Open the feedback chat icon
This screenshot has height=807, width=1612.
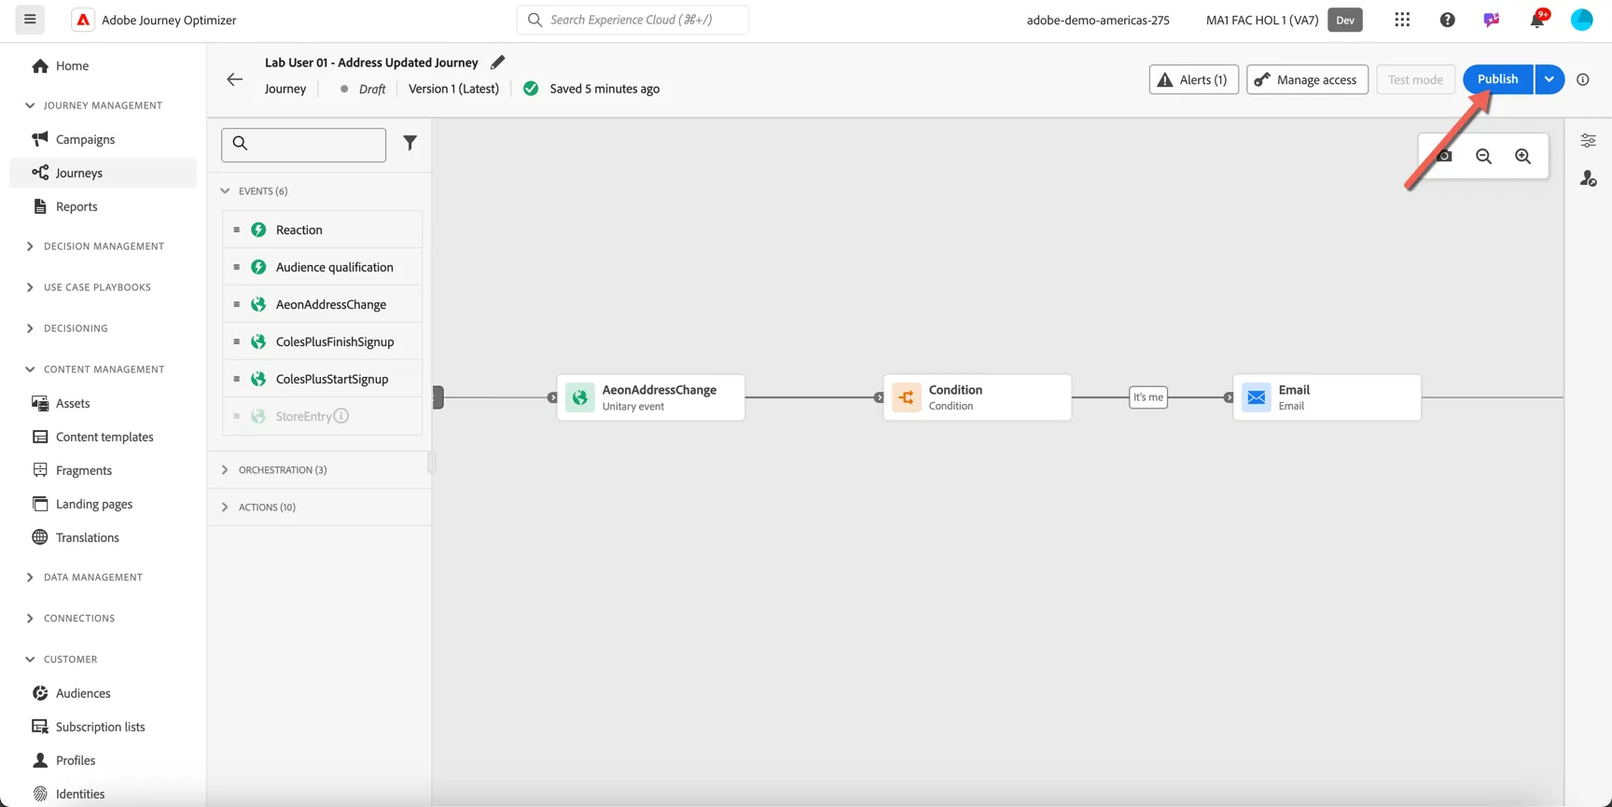click(x=1492, y=20)
